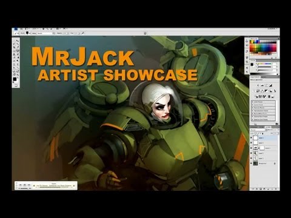Viewport: 291px width, 218px height.
Task: Skip to next track in player widget
Action: click(28, 185)
